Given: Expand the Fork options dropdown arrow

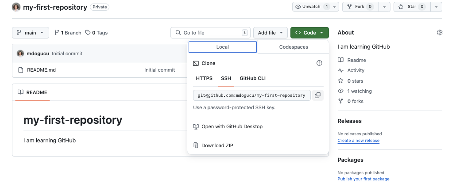Looking at the screenshot, I should click(x=384, y=7).
